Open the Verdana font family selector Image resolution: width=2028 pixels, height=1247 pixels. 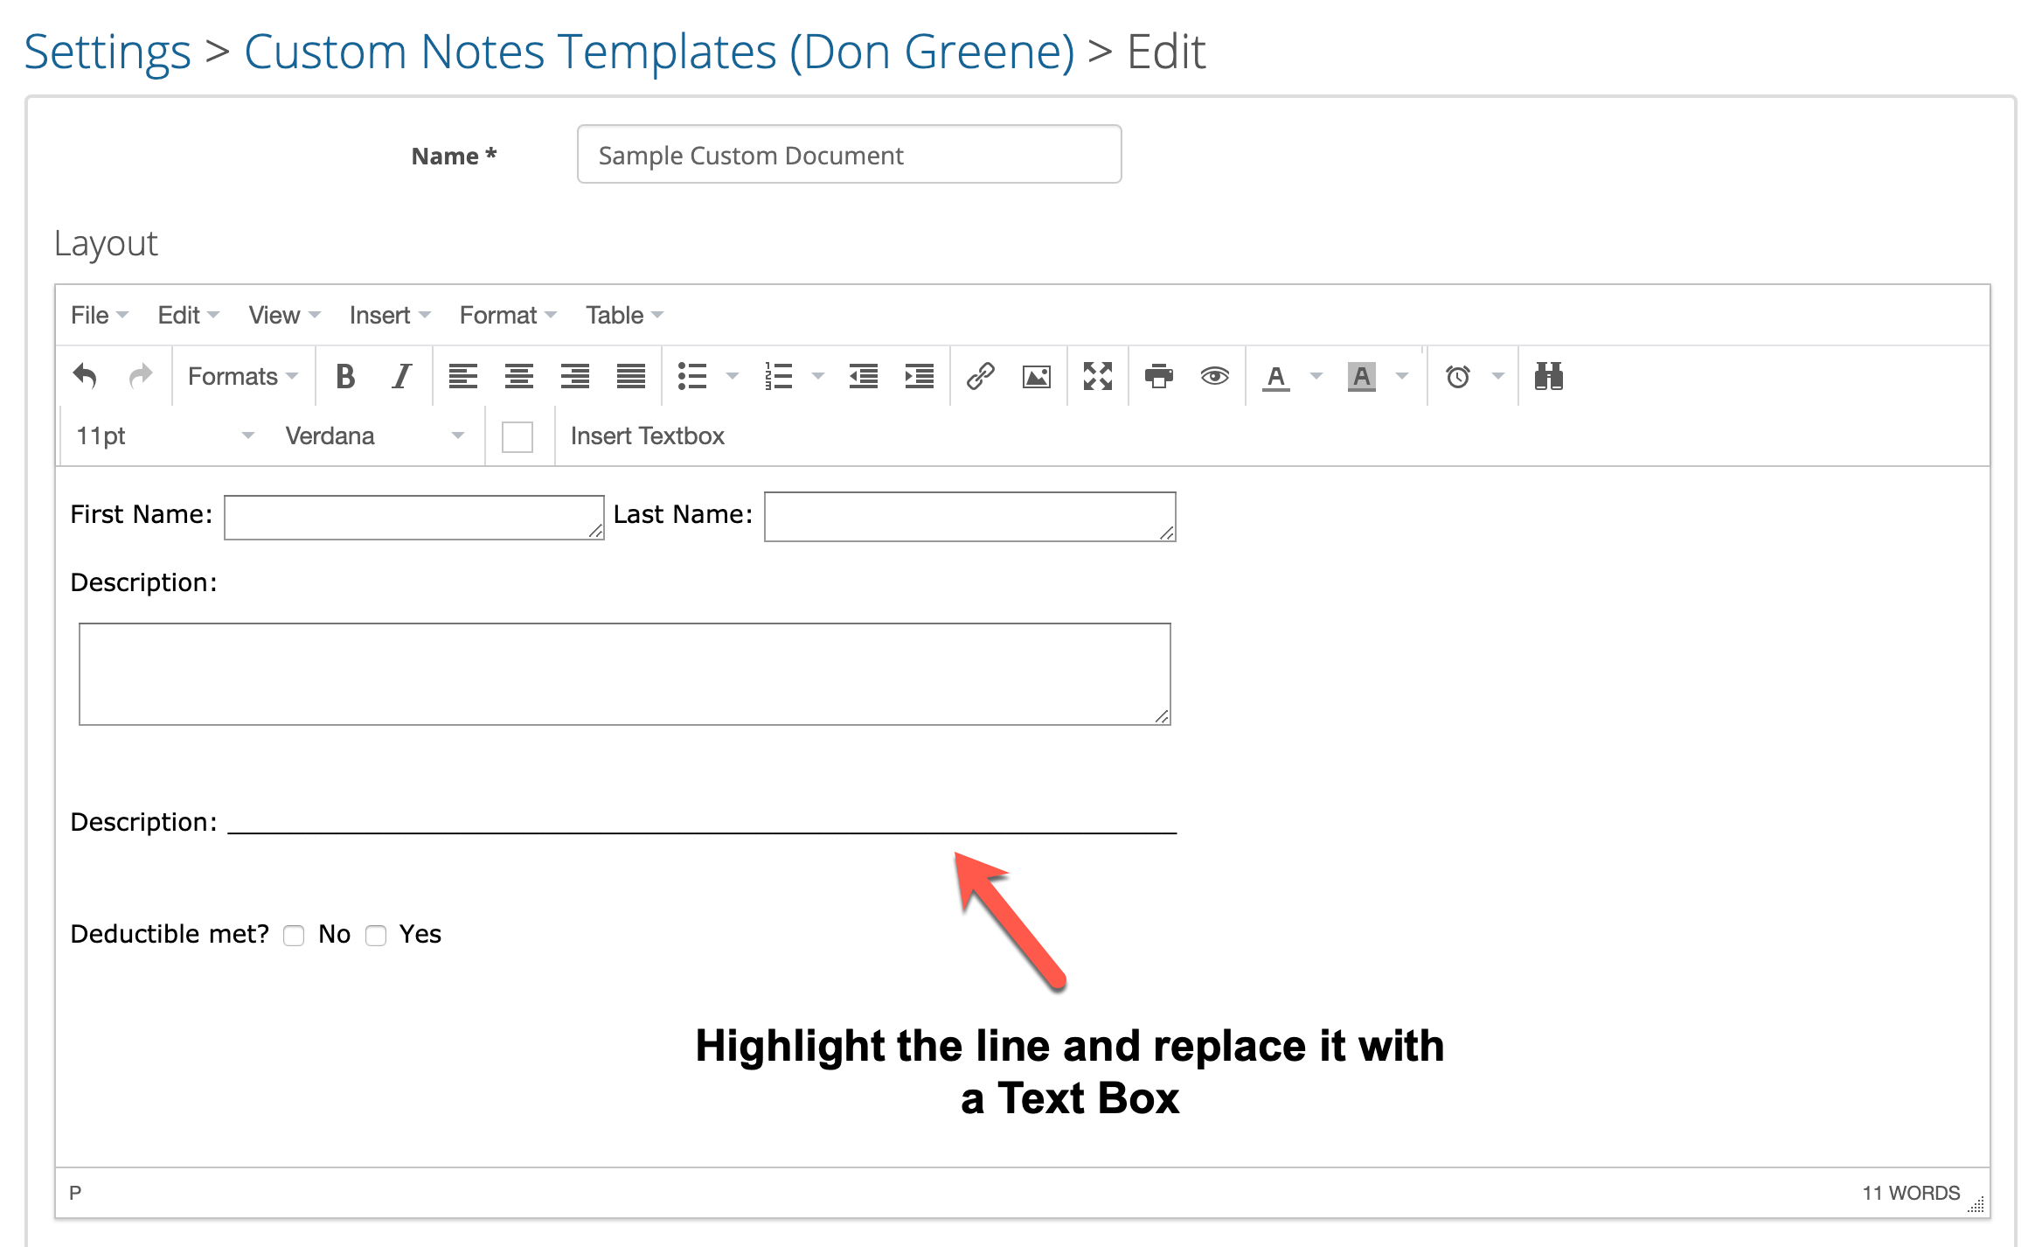click(x=372, y=435)
